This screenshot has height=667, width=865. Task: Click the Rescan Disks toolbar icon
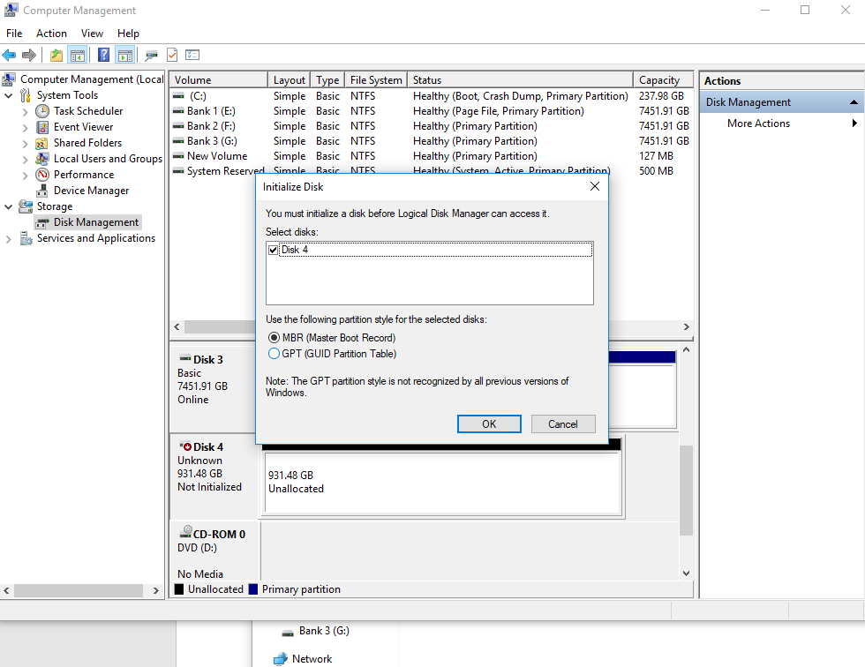[x=151, y=55]
